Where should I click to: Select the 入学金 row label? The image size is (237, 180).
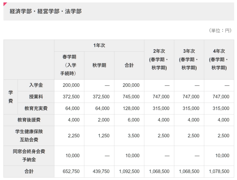coord(36,85)
